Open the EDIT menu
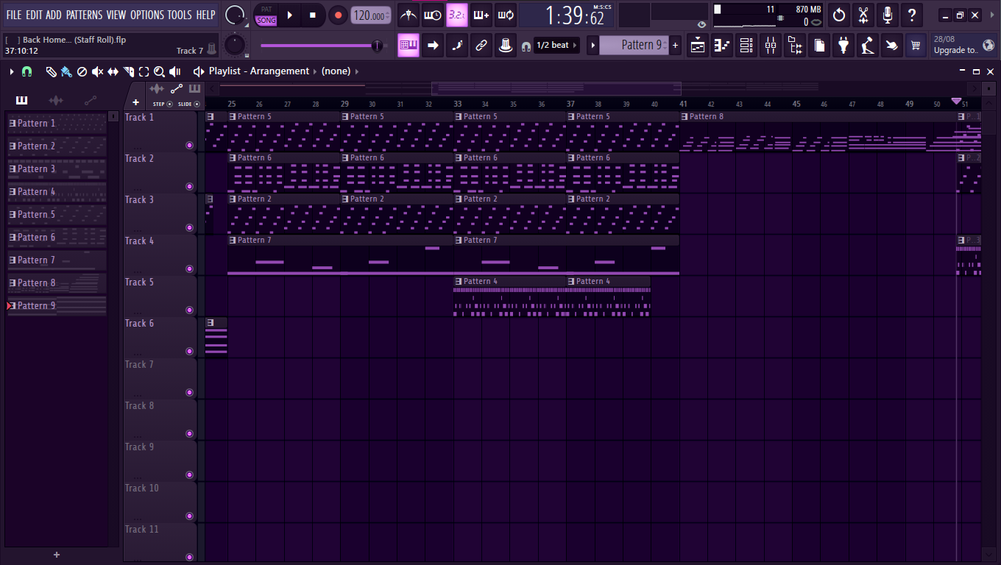This screenshot has width=1001, height=565. point(34,15)
